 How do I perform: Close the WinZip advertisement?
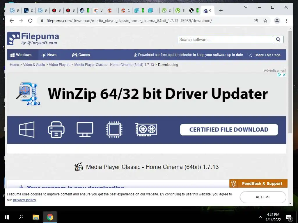(x=284, y=75)
